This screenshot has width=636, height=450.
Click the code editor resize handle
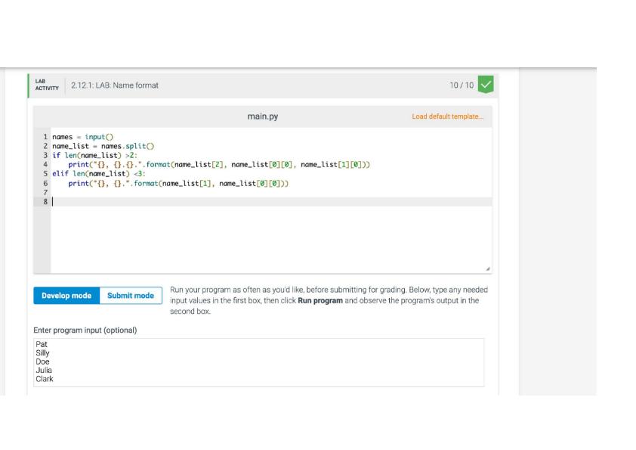(487, 268)
